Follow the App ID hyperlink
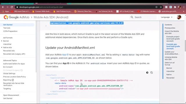Image resolution: width=186 pixels, height=104 pixels. point(65,55)
